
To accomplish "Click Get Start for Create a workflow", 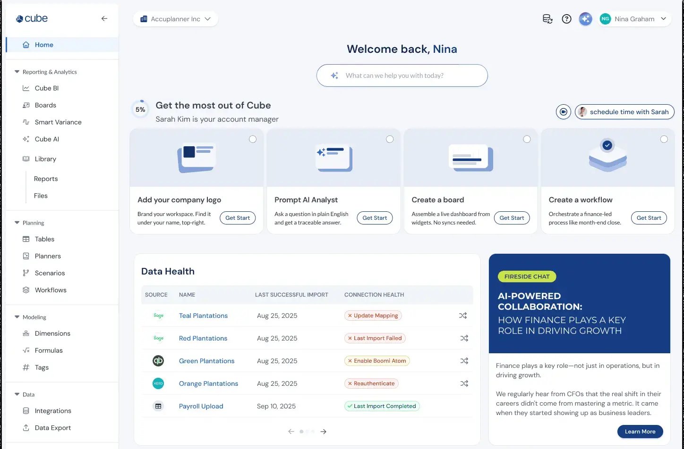I will (649, 218).
